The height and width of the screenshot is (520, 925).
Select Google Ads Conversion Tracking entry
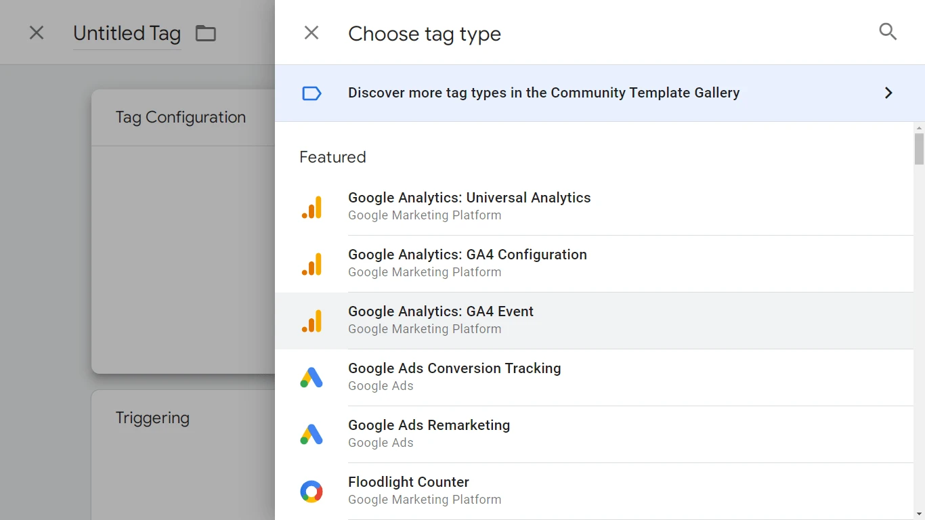[454, 368]
